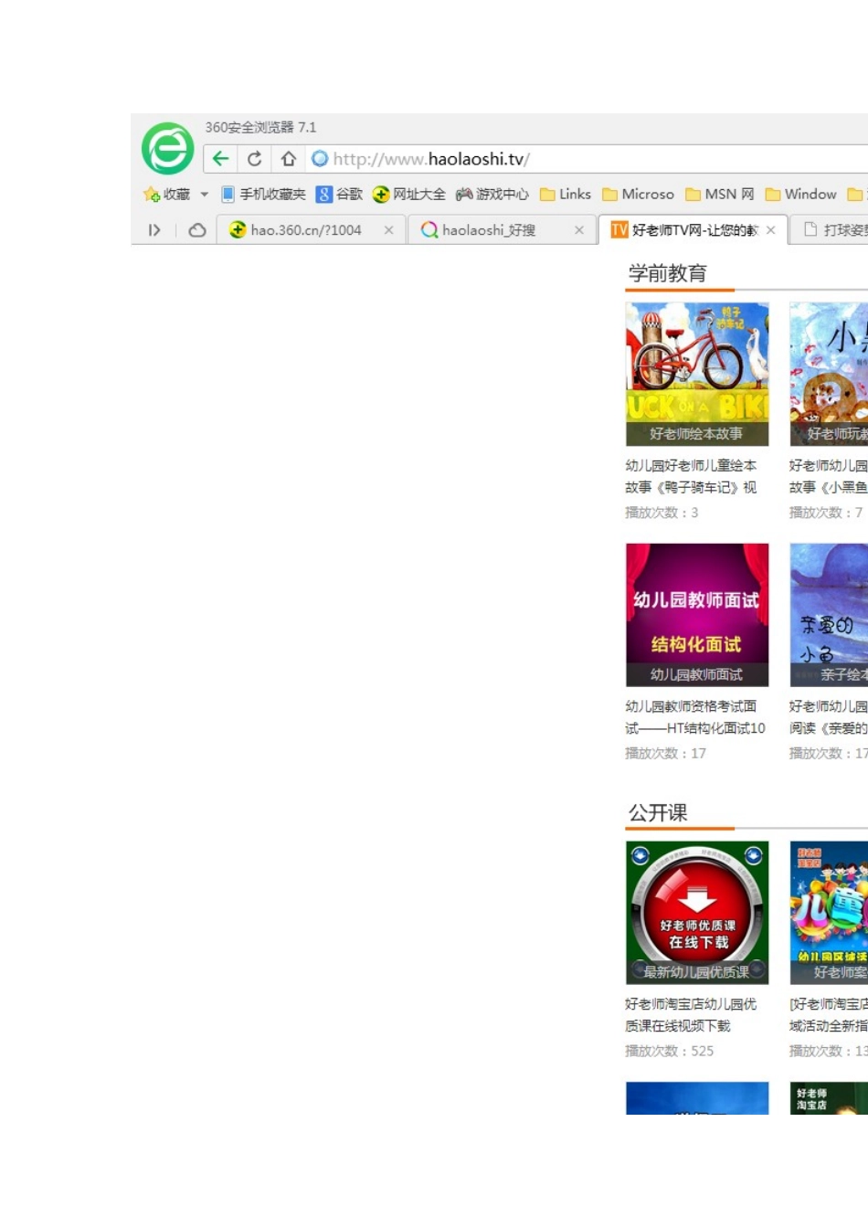
Task: Toggle the sidebar panel button
Action: point(154,230)
